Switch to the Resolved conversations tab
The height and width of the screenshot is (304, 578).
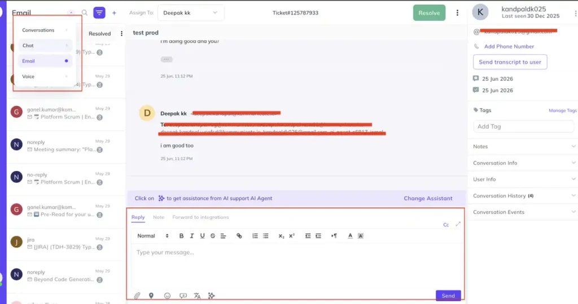coord(99,33)
